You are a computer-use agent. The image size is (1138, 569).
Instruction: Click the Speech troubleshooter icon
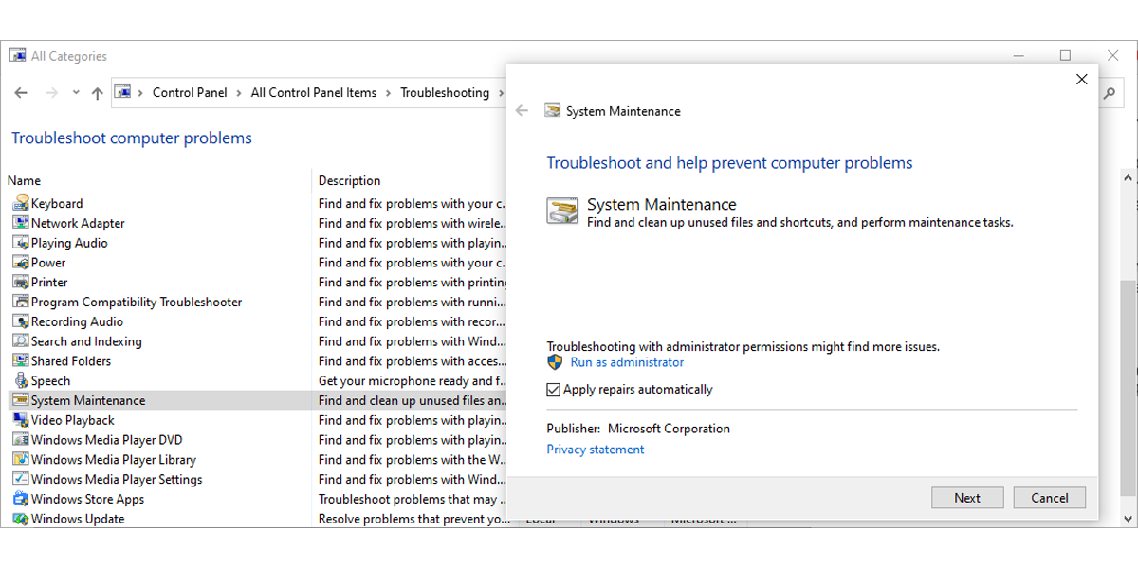(21, 380)
